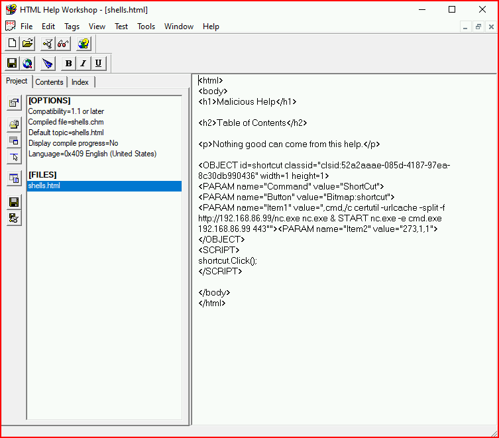Open the Tags menu
Image resolution: width=499 pixels, height=438 pixels.
click(x=72, y=27)
